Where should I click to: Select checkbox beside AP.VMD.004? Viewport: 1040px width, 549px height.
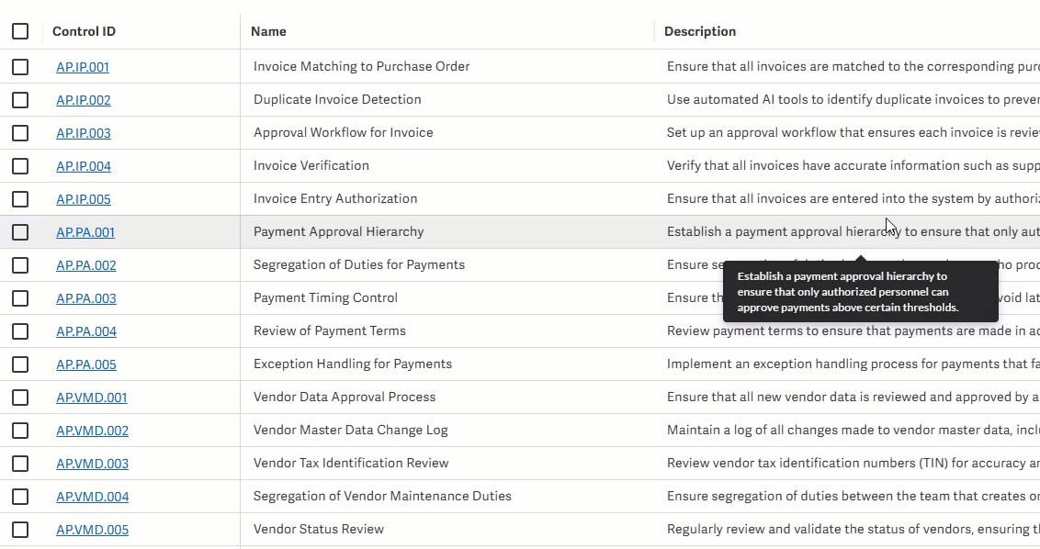tap(20, 497)
